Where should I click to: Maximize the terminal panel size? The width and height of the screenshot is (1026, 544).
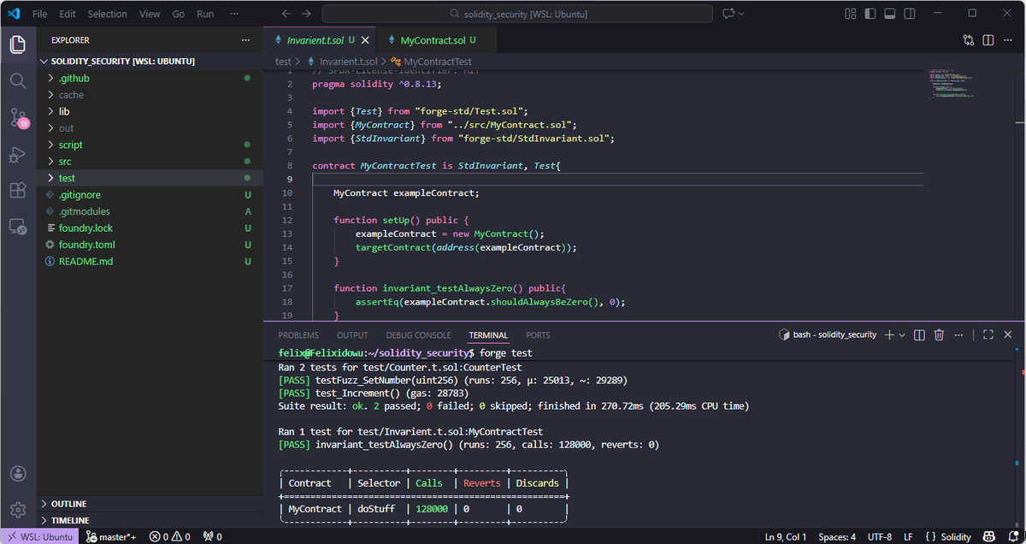pyautogui.click(x=988, y=334)
